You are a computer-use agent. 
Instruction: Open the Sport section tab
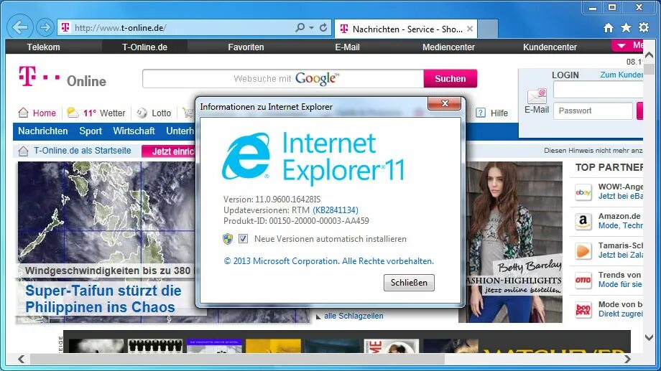coord(91,131)
